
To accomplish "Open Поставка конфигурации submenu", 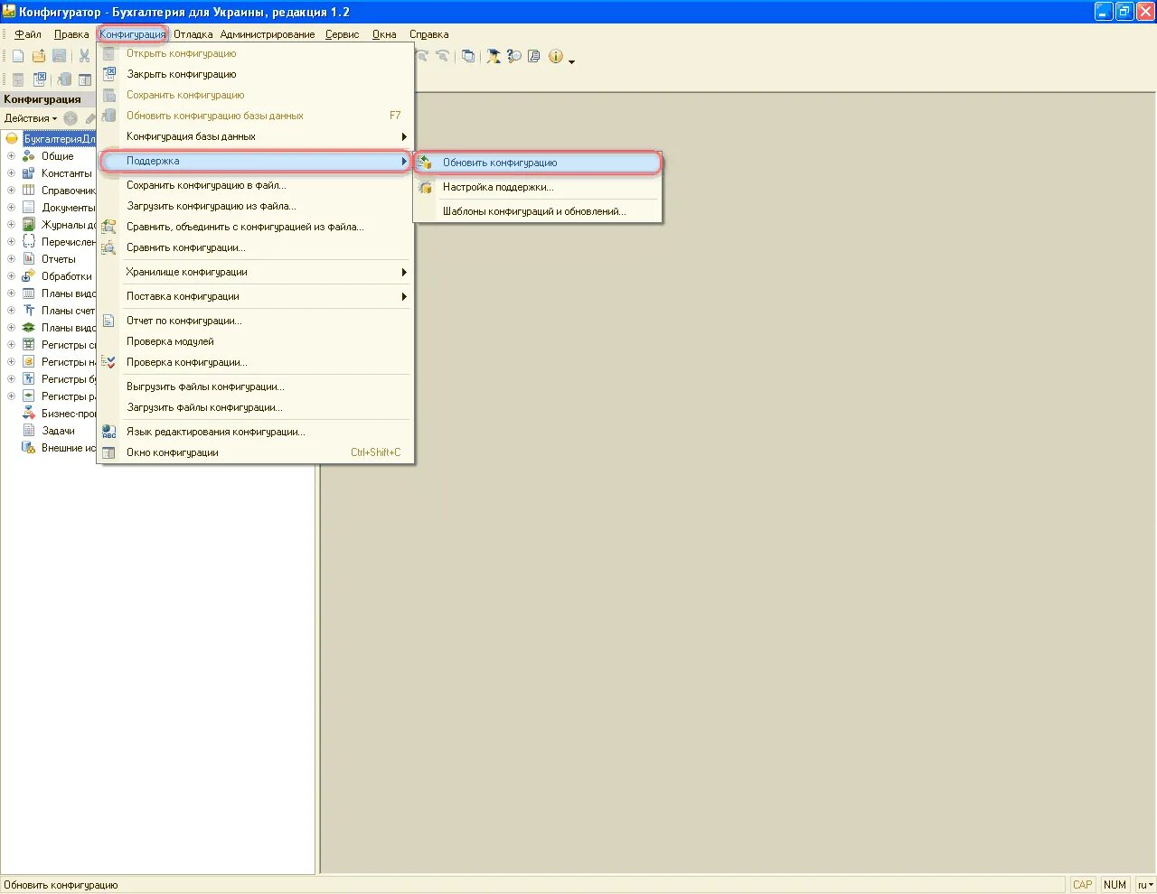I will 255,296.
